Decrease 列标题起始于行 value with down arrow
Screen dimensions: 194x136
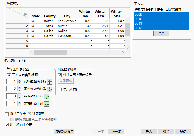(20, 83)
